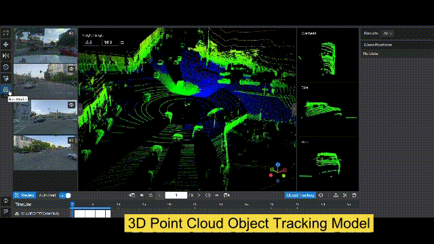
Task: Click the trash delete icon
Action: [x=354, y=195]
